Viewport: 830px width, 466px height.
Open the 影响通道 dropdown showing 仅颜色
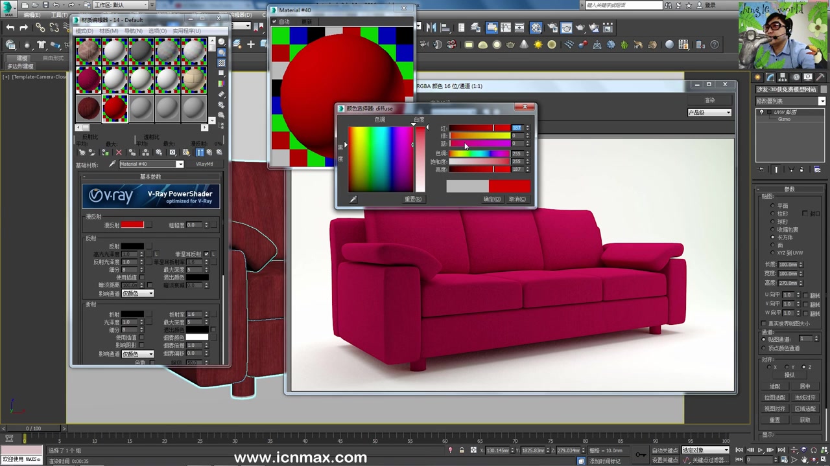pyautogui.click(x=137, y=293)
